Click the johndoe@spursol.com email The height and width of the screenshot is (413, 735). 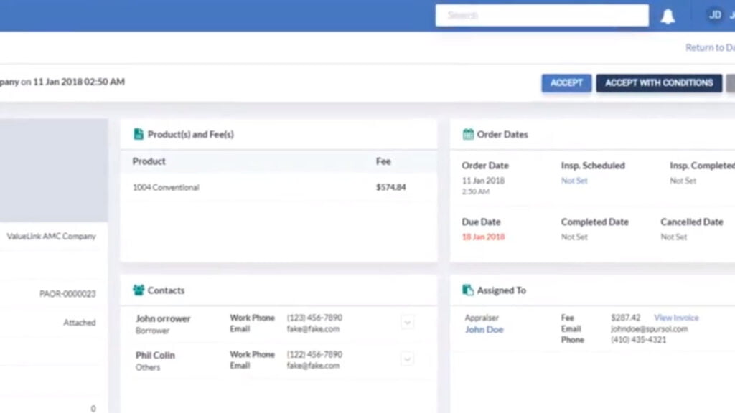(649, 328)
